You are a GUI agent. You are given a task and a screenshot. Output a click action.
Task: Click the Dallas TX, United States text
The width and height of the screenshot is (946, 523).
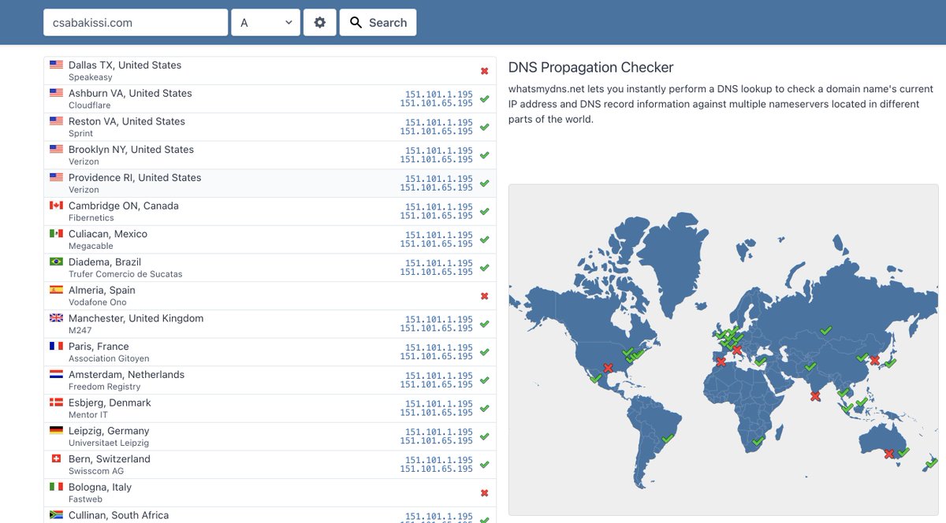click(125, 65)
